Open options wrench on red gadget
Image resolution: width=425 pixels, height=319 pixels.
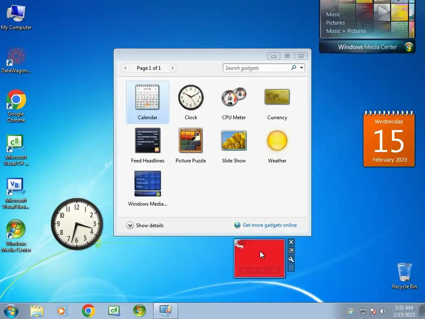click(291, 259)
